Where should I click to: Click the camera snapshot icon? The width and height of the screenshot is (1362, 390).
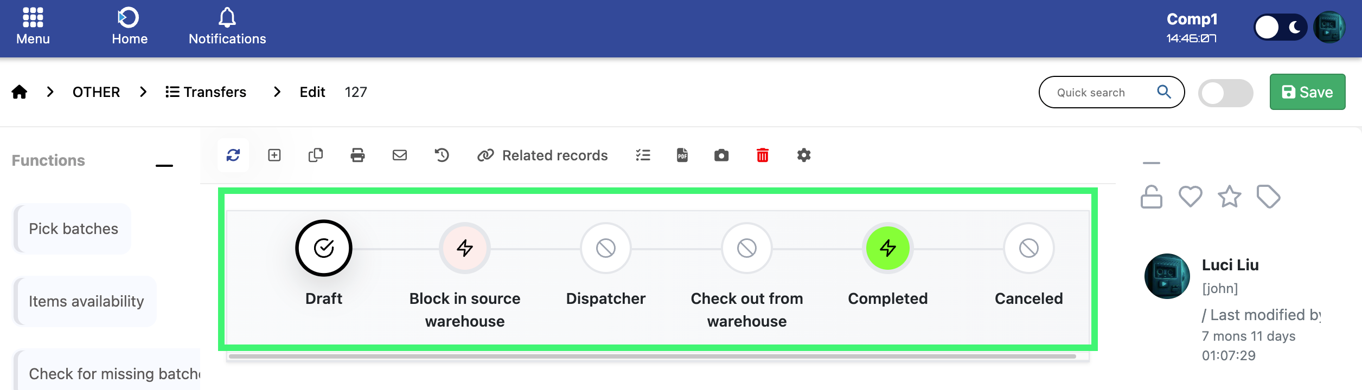click(x=721, y=155)
